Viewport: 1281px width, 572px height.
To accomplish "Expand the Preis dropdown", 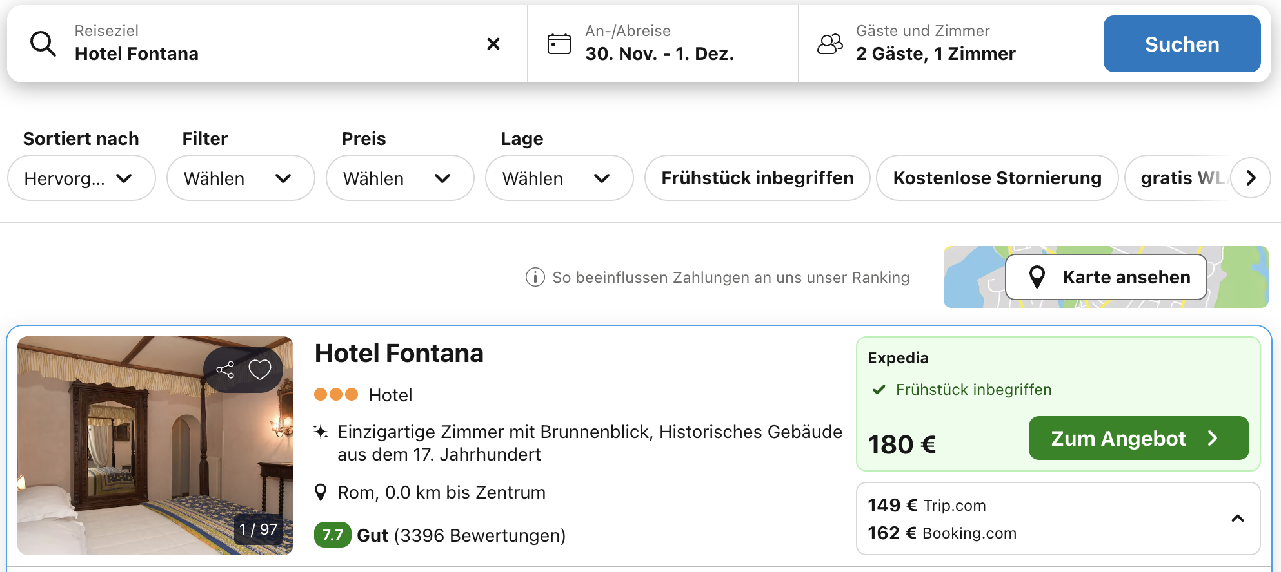I will pos(400,178).
